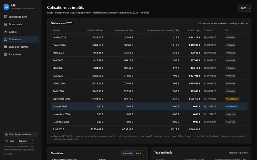Open the Français language dropdown
The height and width of the screenshot is (160, 257).
26,141
